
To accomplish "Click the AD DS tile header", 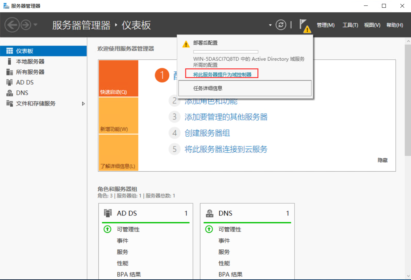I will coord(146,213).
